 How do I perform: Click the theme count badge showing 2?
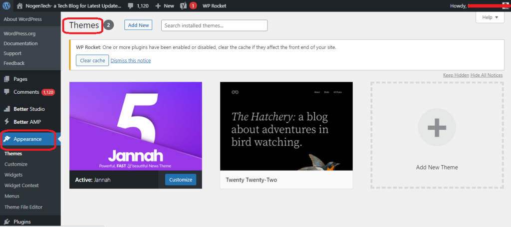pyautogui.click(x=108, y=25)
